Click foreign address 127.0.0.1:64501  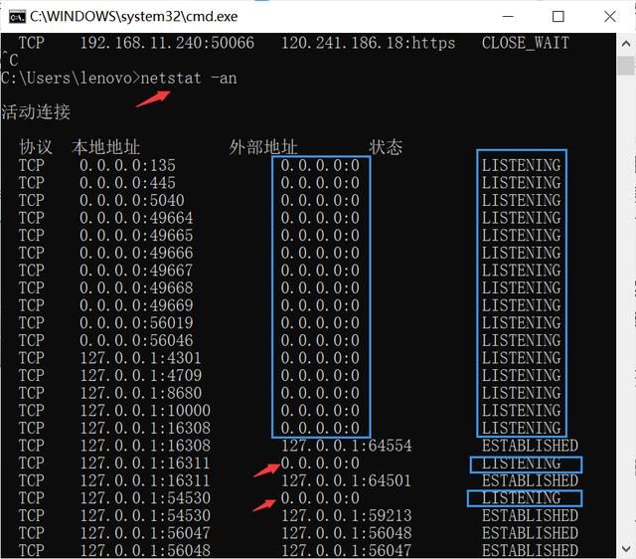tap(347, 480)
